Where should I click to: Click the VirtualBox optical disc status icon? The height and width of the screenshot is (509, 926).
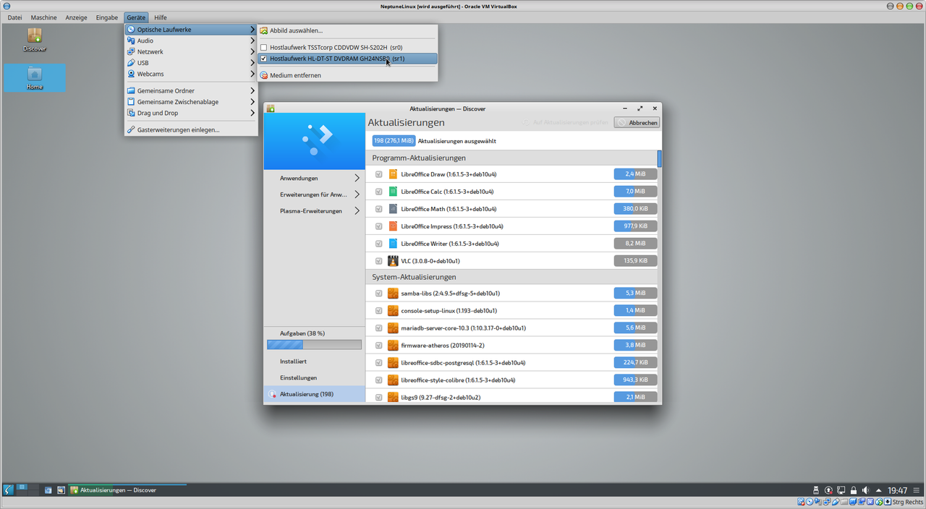[x=810, y=502]
